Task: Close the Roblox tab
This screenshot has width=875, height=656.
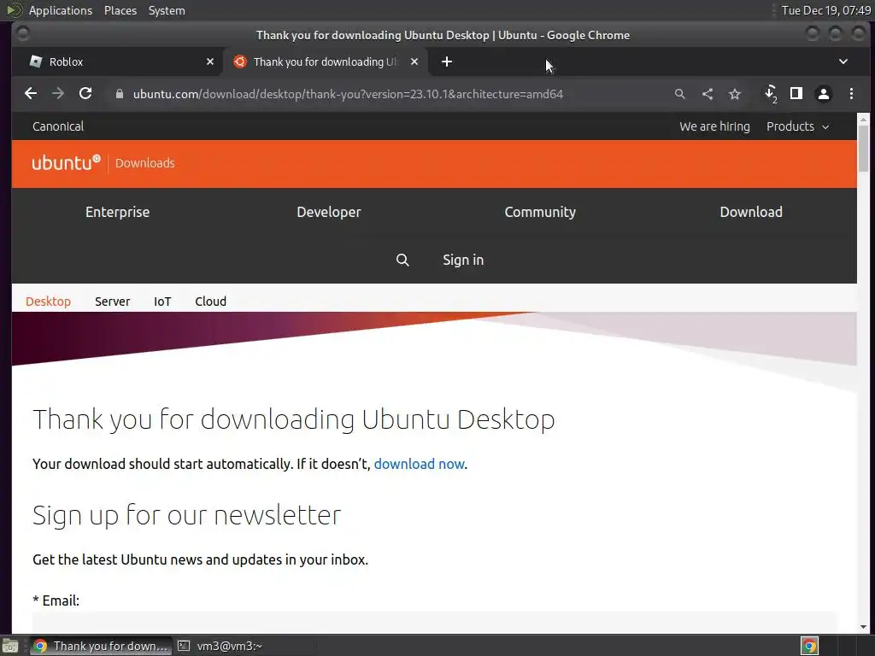Action: (x=210, y=61)
